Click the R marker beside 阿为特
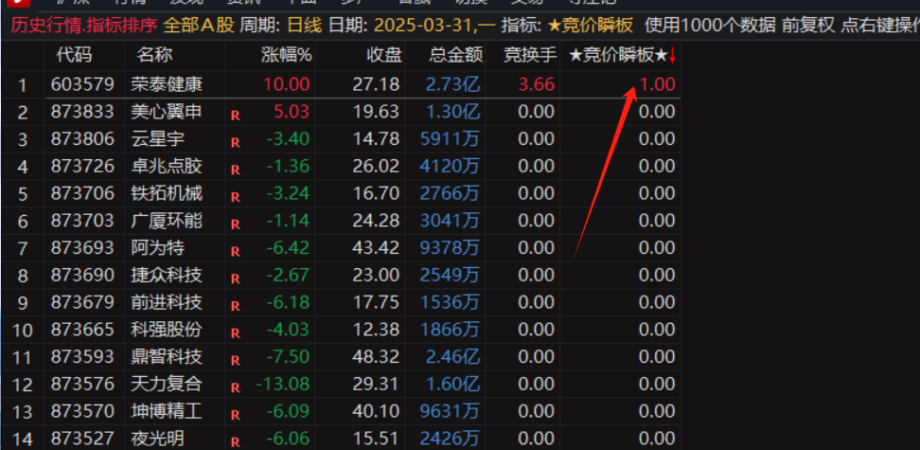 (x=236, y=252)
